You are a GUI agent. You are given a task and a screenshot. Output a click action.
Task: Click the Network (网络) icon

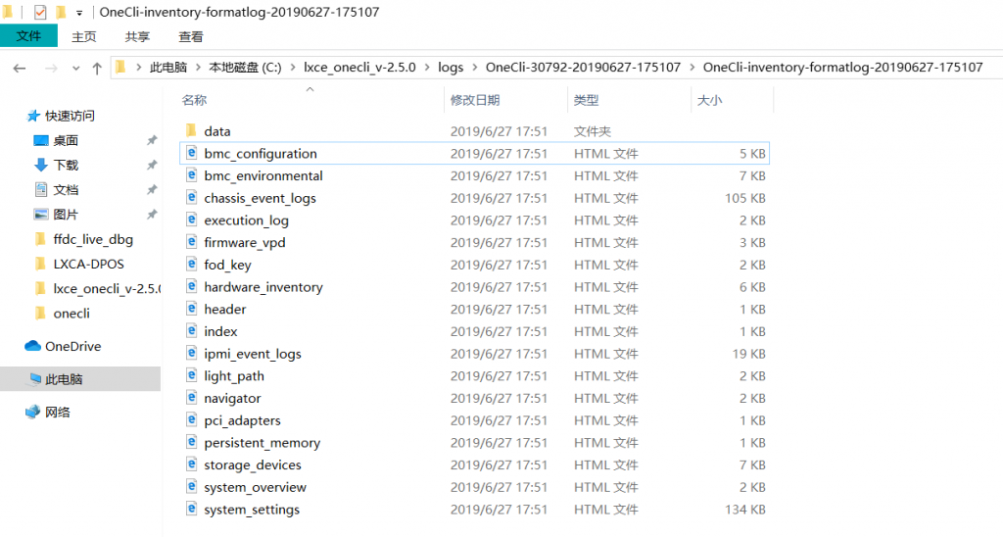(x=32, y=412)
